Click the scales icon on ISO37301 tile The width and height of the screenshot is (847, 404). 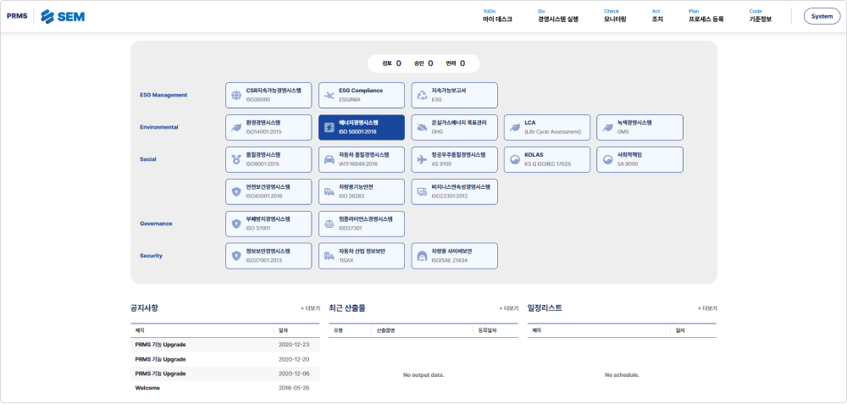coord(329,224)
